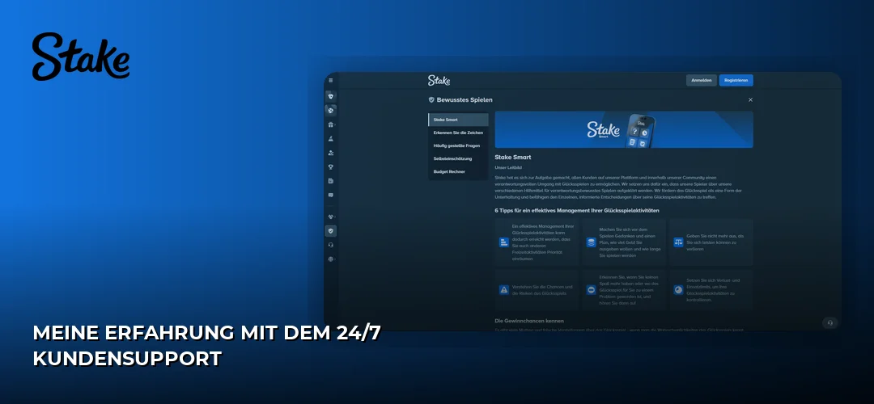Open the Sports ball icon in sidebar
The width and height of the screenshot is (874, 404).
pos(330,110)
